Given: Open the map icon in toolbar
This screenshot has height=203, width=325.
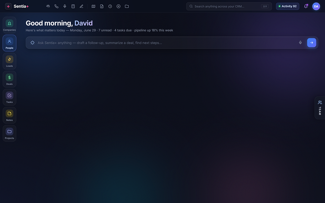Looking at the screenshot, I should (x=93, y=6).
